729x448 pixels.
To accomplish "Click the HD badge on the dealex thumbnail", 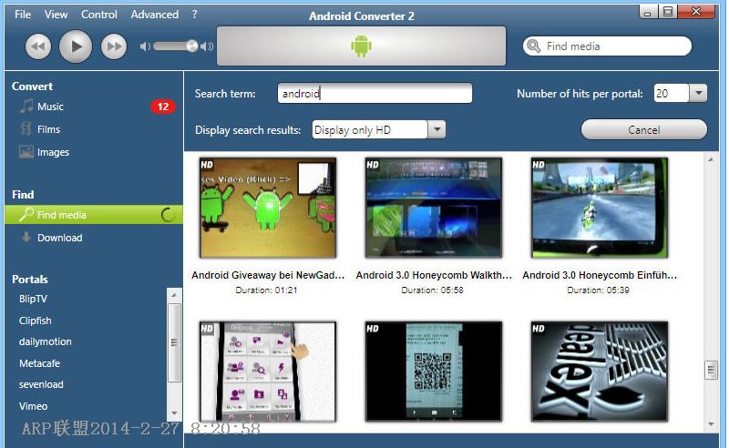I will pyautogui.click(x=539, y=329).
